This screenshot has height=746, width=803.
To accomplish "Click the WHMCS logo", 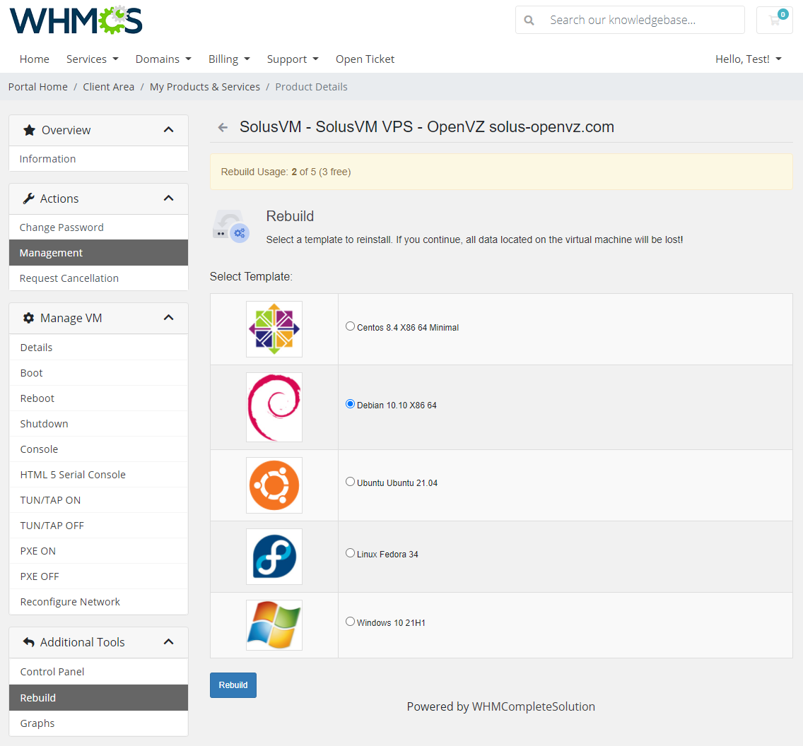I will click(x=76, y=20).
